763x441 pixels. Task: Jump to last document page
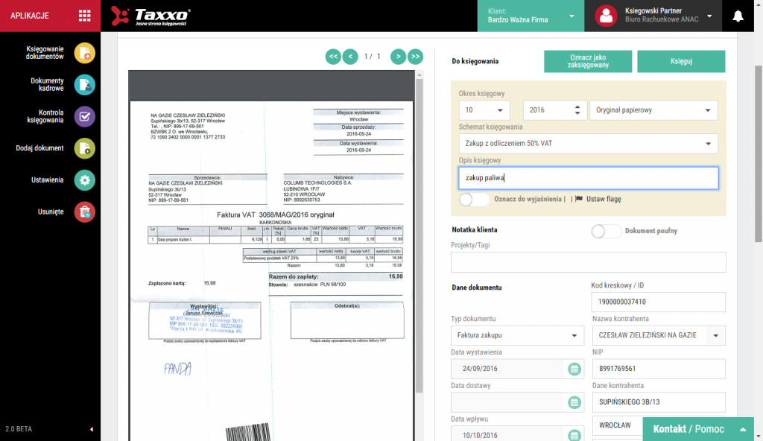[x=415, y=57]
